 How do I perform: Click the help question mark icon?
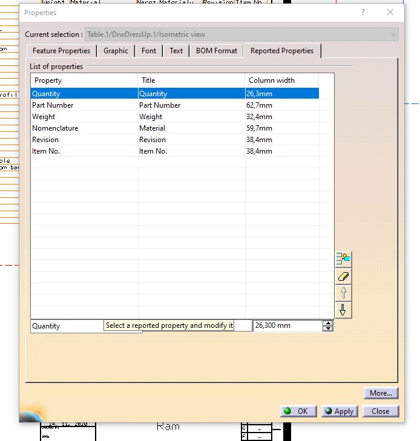(363, 12)
